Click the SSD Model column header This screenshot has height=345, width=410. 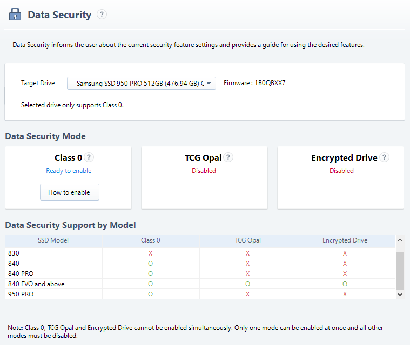53,240
